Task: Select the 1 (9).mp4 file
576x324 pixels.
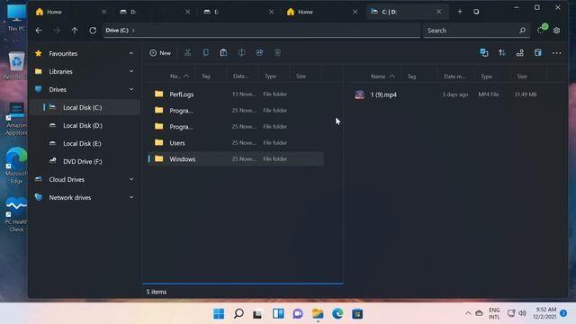Action: [x=448, y=94]
